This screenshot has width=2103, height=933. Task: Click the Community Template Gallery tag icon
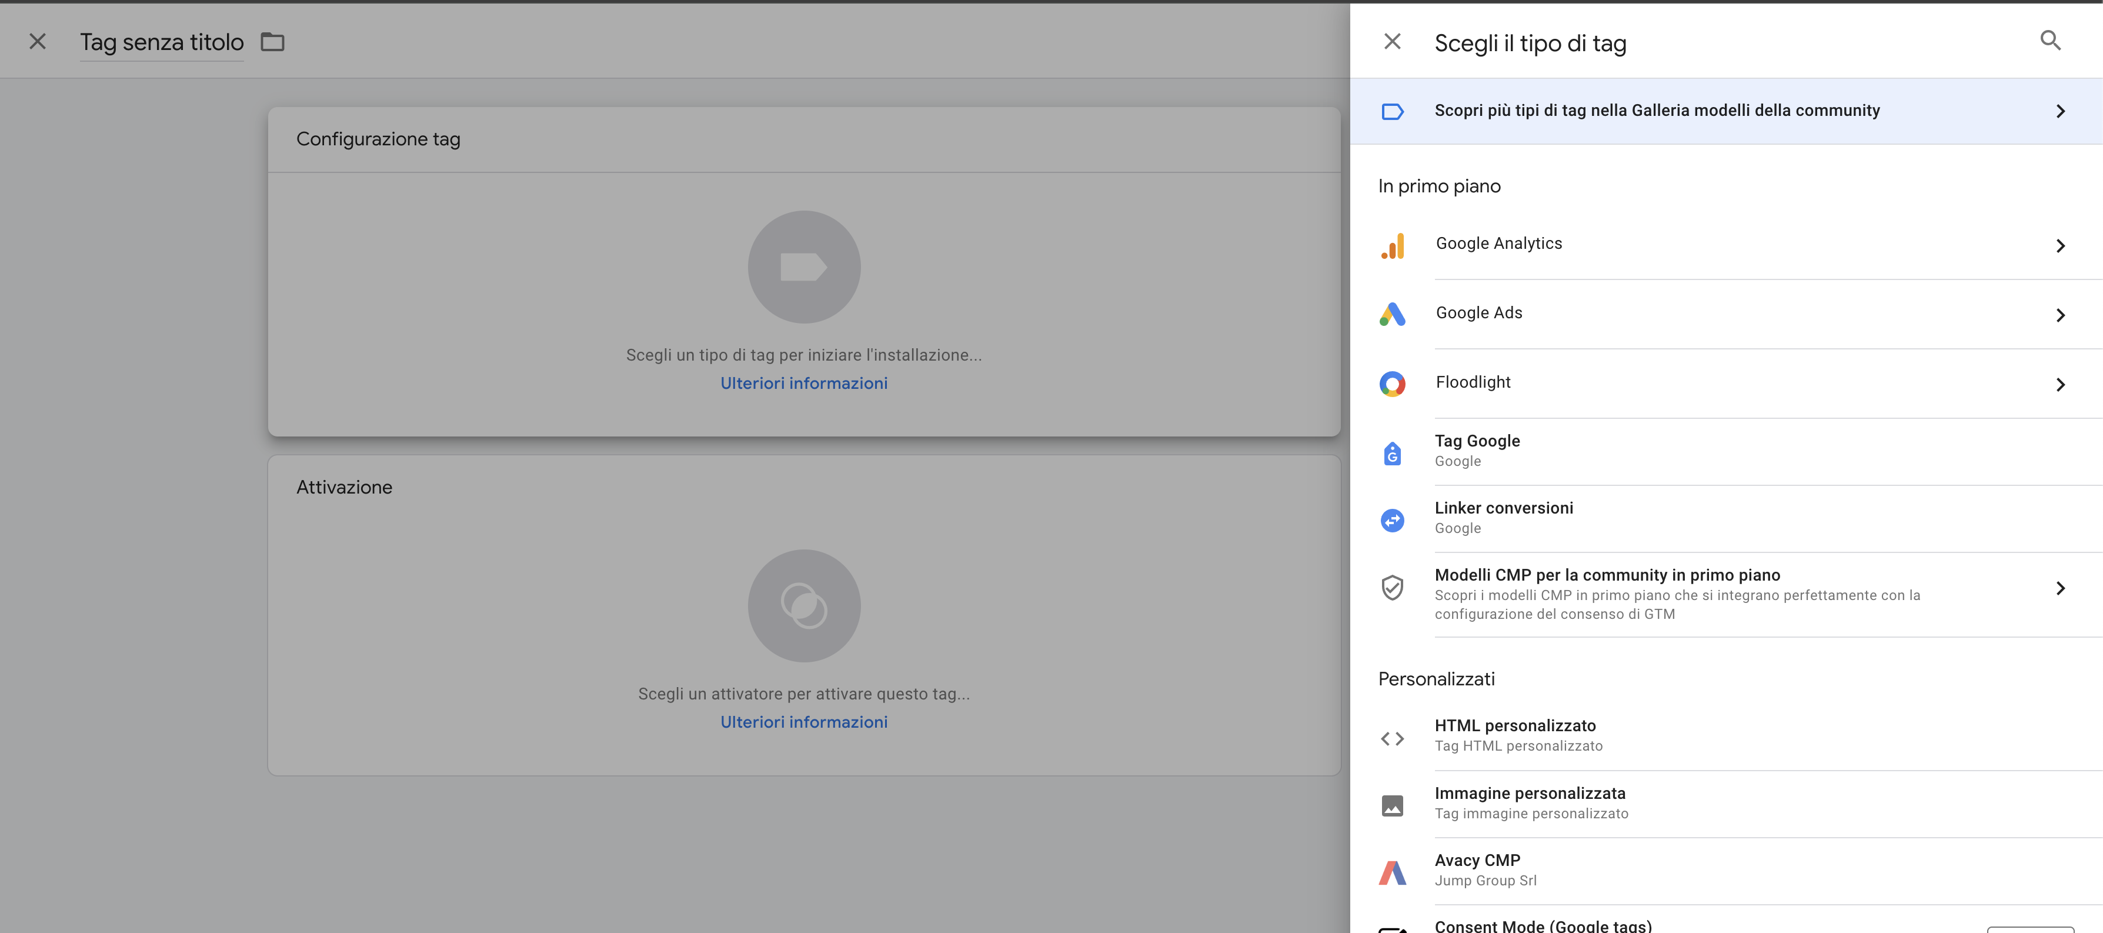(1393, 111)
